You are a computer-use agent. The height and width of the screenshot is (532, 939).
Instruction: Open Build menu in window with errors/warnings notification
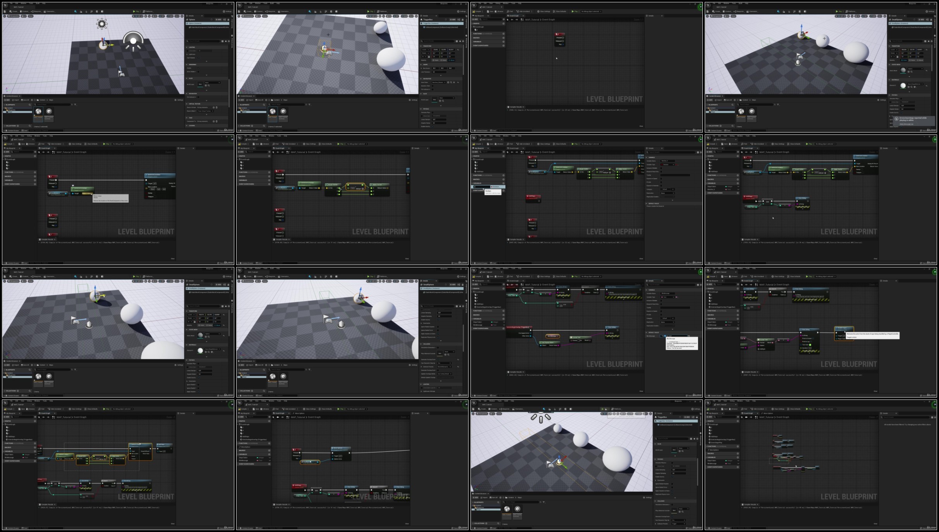(x=740, y=3)
